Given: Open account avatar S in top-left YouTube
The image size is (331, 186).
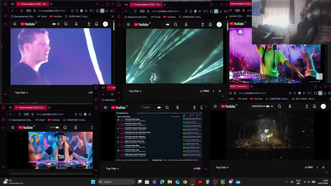Looking at the screenshot, I should [105, 24].
